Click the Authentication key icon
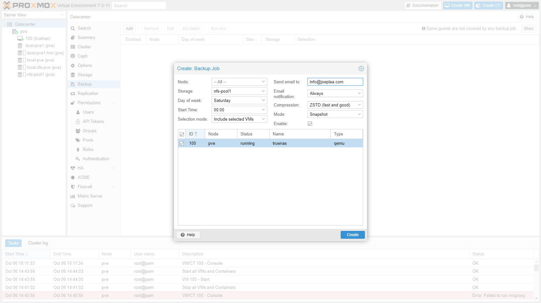 (x=78, y=159)
